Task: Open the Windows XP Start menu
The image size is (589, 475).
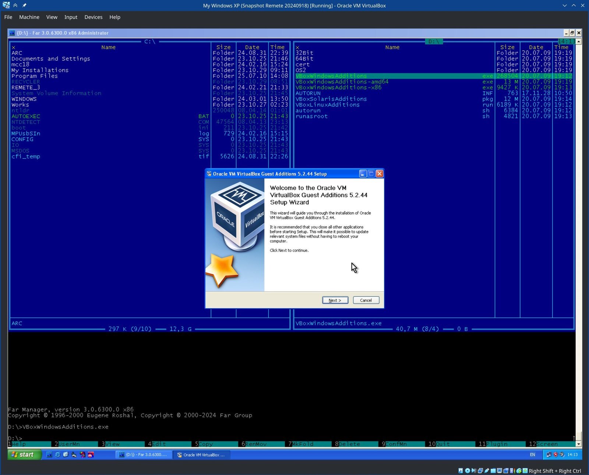Action: point(25,455)
